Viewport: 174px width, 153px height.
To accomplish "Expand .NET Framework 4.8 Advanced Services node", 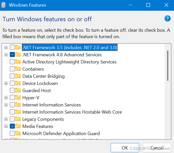I will 6,55.
